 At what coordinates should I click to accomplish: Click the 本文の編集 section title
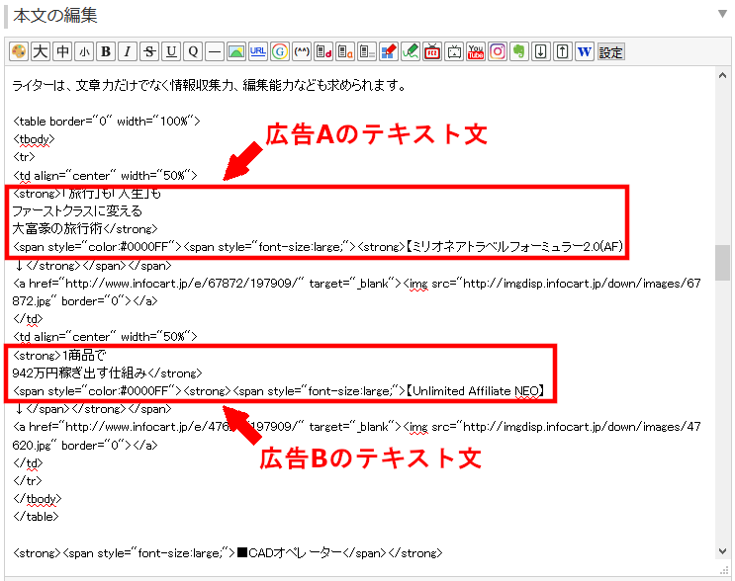55,16
